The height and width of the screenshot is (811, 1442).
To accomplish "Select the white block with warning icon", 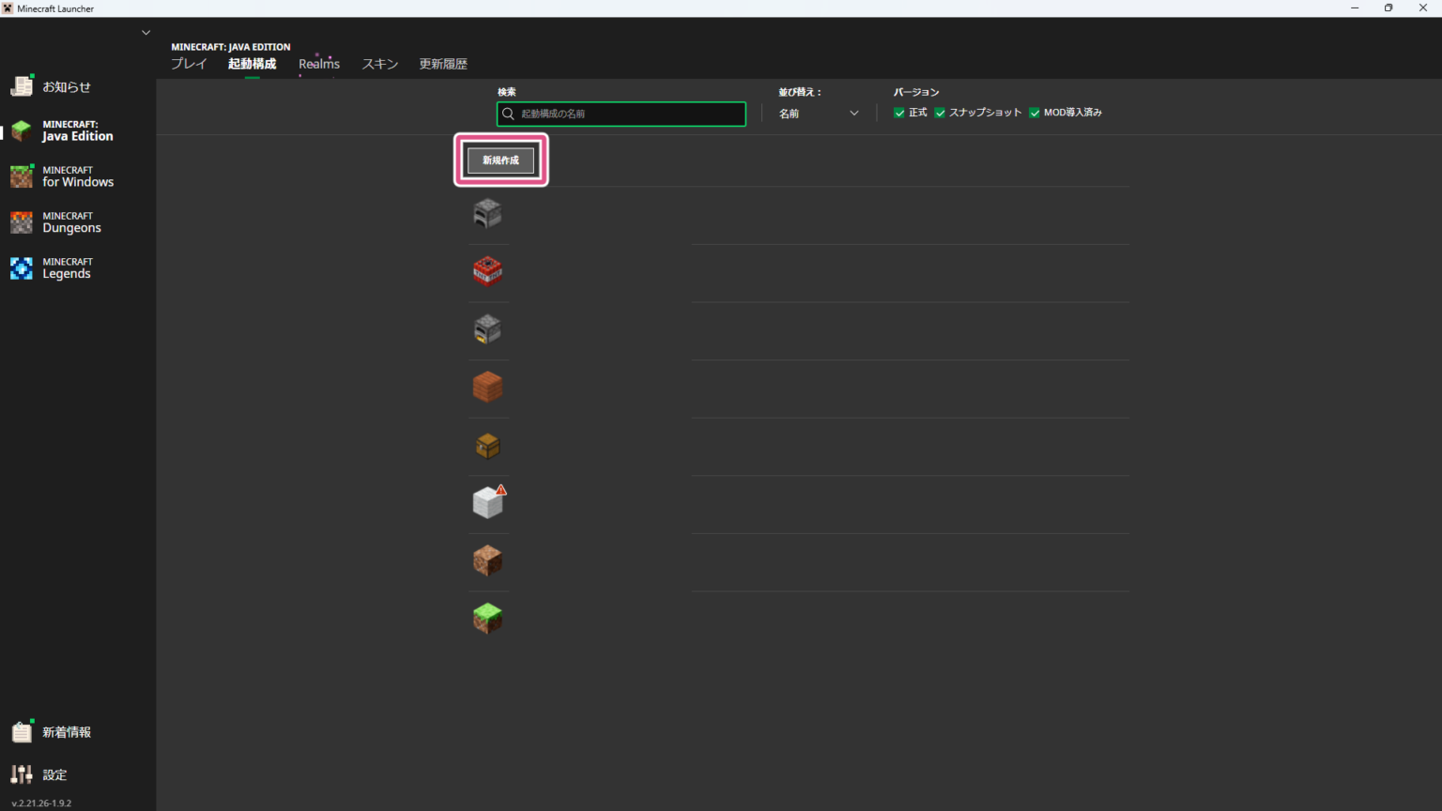I will tap(487, 504).
